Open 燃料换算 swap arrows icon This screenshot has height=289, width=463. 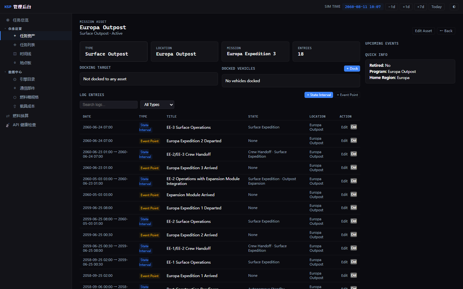tap(8, 116)
